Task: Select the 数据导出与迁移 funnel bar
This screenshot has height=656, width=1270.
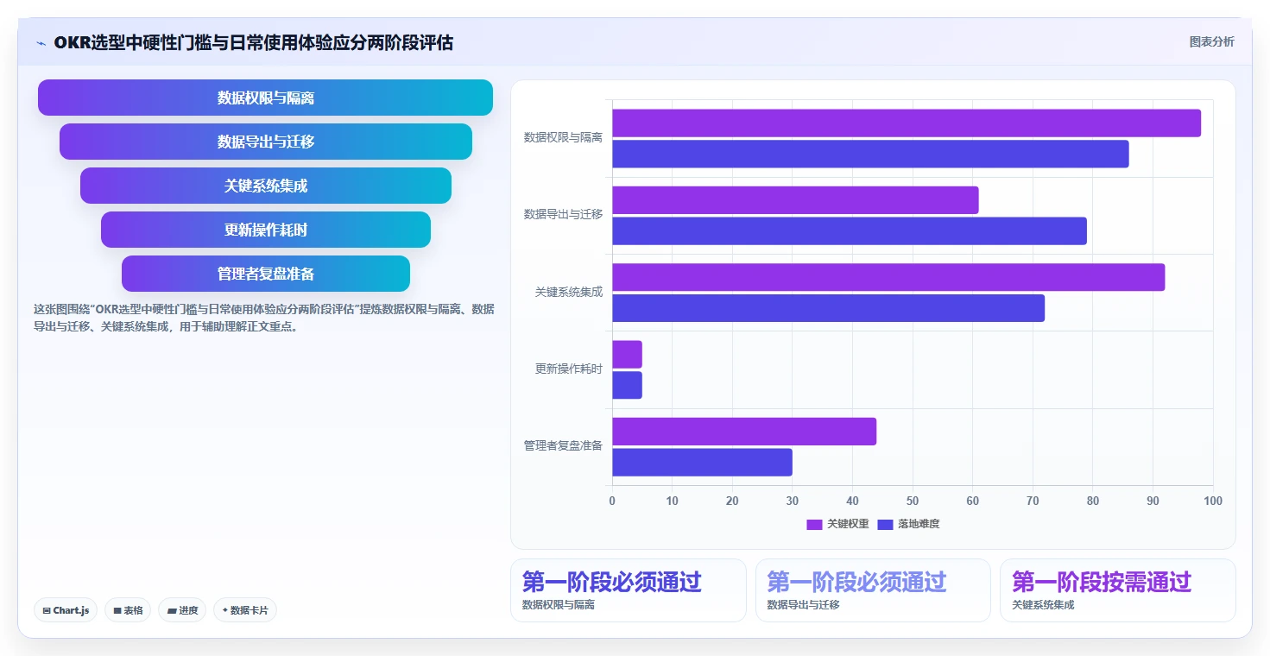Action: pyautogui.click(x=266, y=142)
